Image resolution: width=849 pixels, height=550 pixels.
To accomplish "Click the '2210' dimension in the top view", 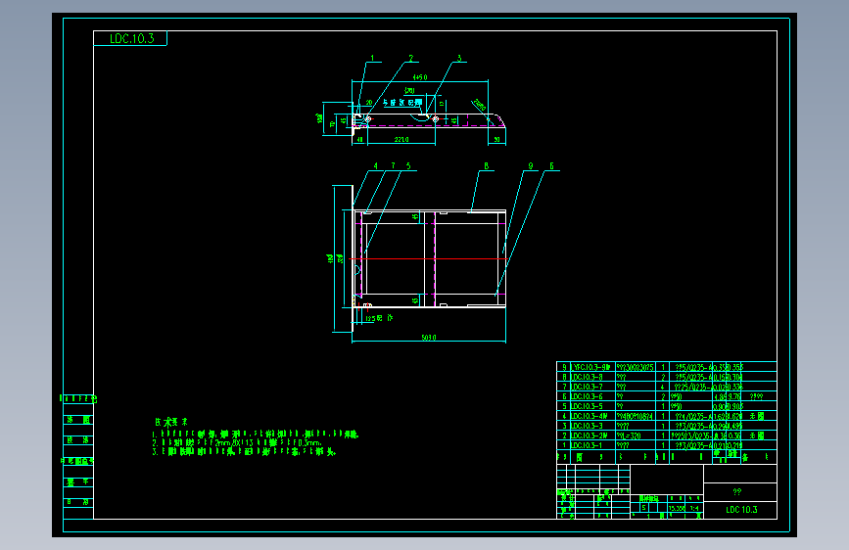I will click(x=401, y=140).
